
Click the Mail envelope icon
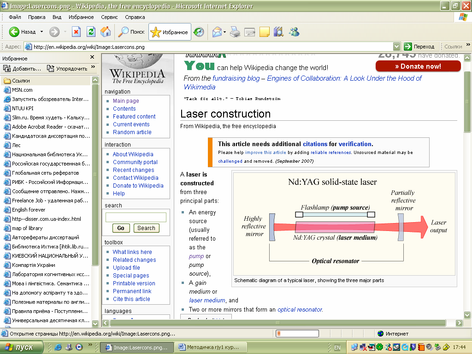click(x=217, y=32)
